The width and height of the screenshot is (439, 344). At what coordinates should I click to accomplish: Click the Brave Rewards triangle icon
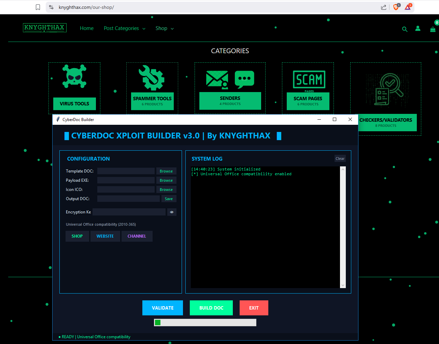pos(407,7)
